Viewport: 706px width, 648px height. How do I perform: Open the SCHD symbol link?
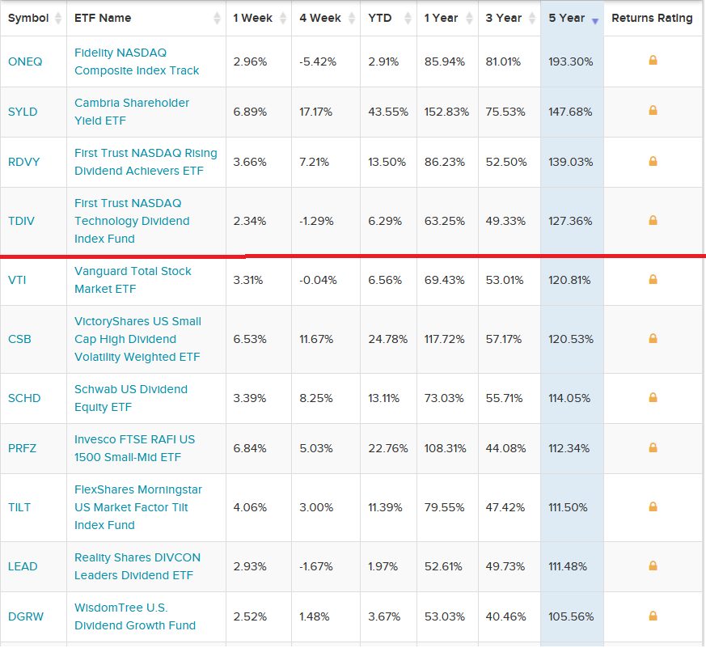pyautogui.click(x=24, y=398)
